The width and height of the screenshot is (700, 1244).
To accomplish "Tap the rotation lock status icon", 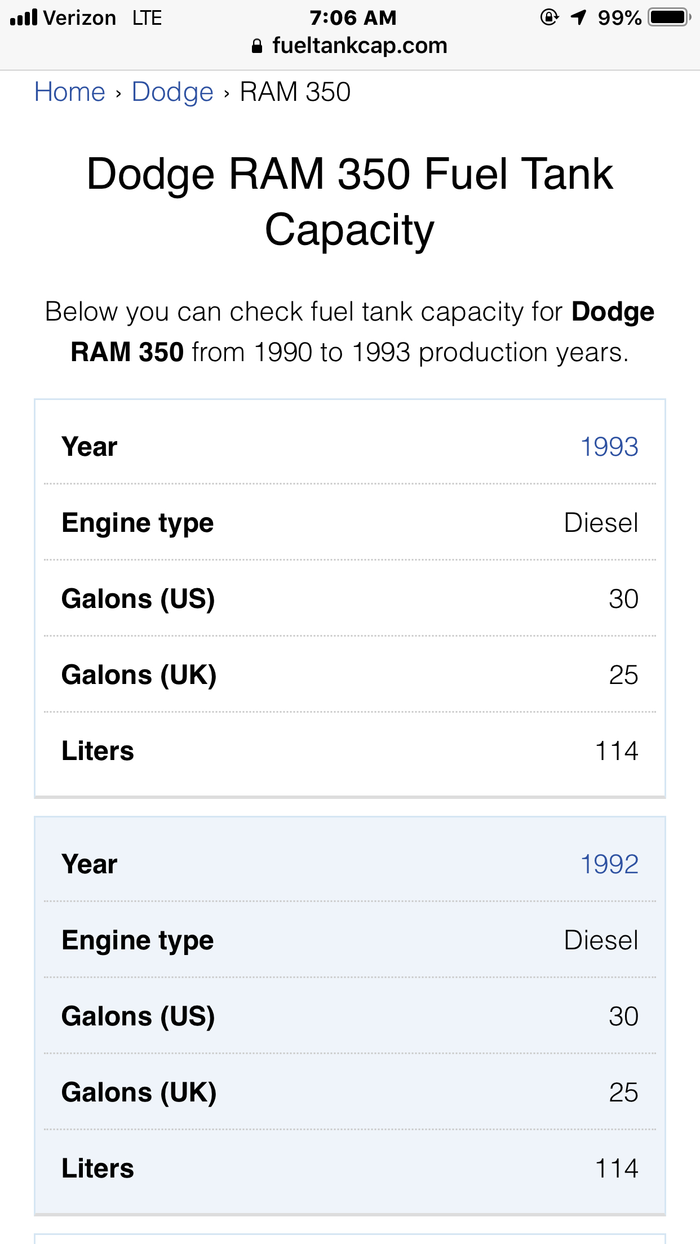I will click(549, 17).
